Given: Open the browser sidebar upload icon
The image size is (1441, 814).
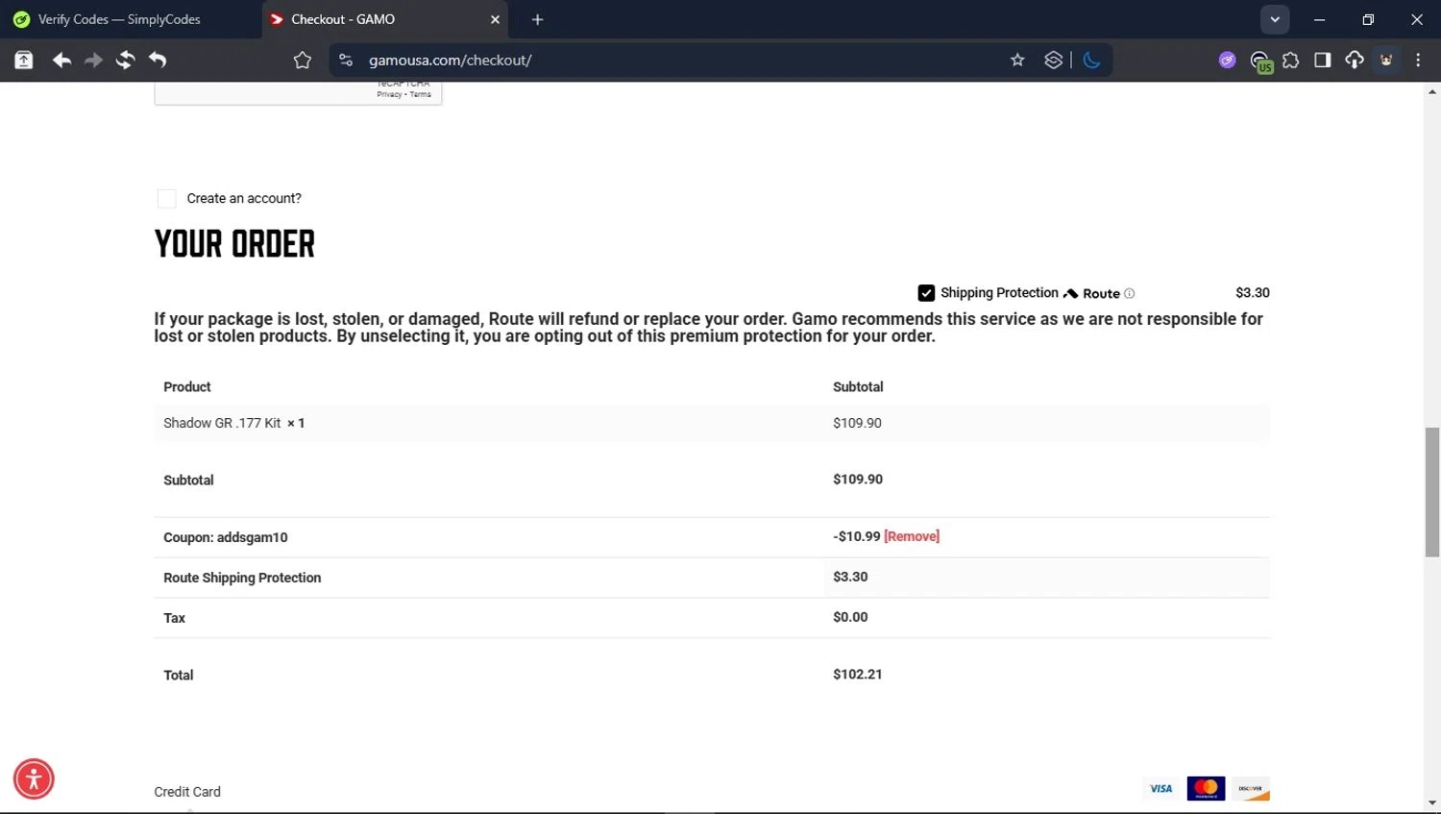Looking at the screenshot, I should click(x=24, y=60).
